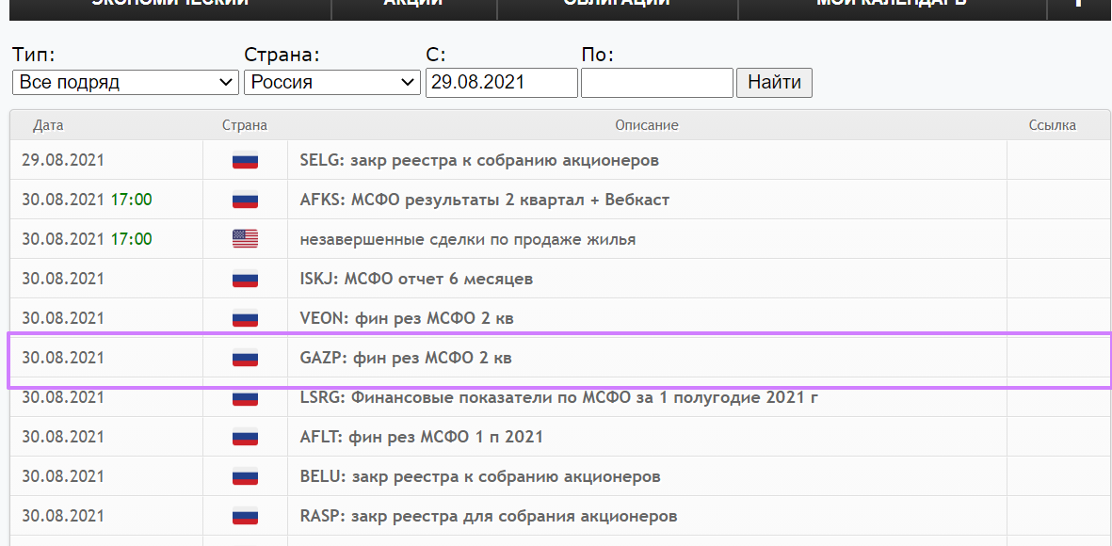
Task: Select 'BELU: закр реестра к собранию акционеров'
Action: [x=481, y=477]
